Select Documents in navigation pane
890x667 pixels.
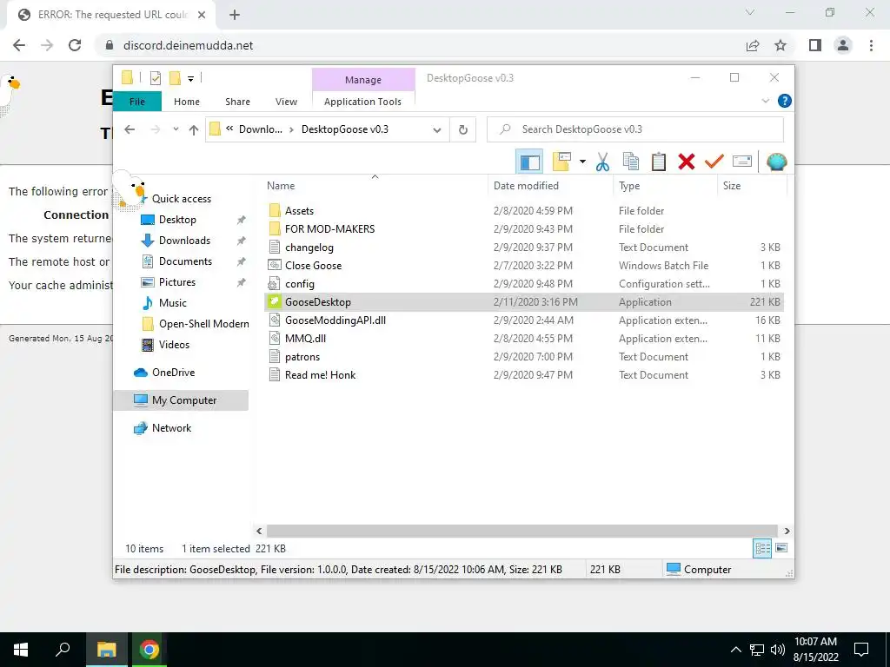tap(185, 261)
